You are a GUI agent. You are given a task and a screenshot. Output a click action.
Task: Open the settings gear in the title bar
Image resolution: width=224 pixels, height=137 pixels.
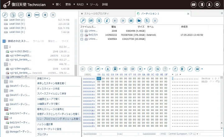(x=217, y=5)
